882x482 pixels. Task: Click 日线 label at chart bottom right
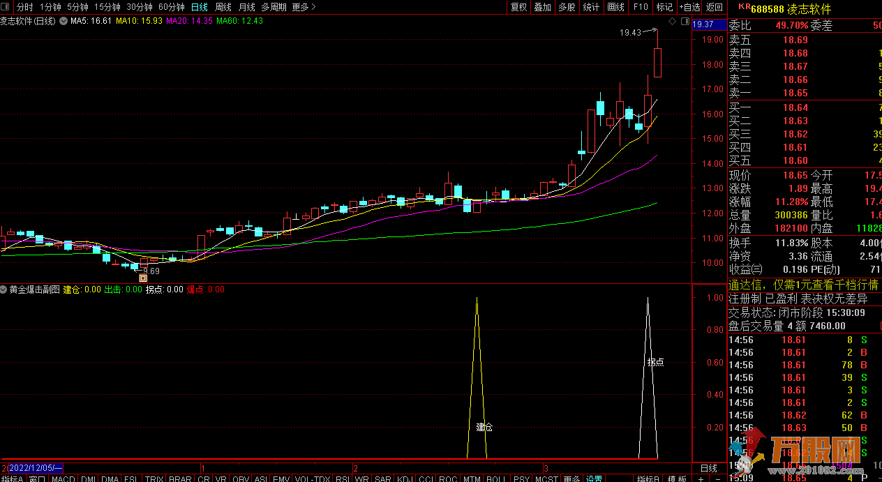(708, 467)
